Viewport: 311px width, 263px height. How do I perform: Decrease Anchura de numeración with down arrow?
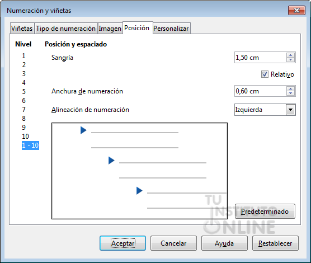pyautogui.click(x=290, y=93)
